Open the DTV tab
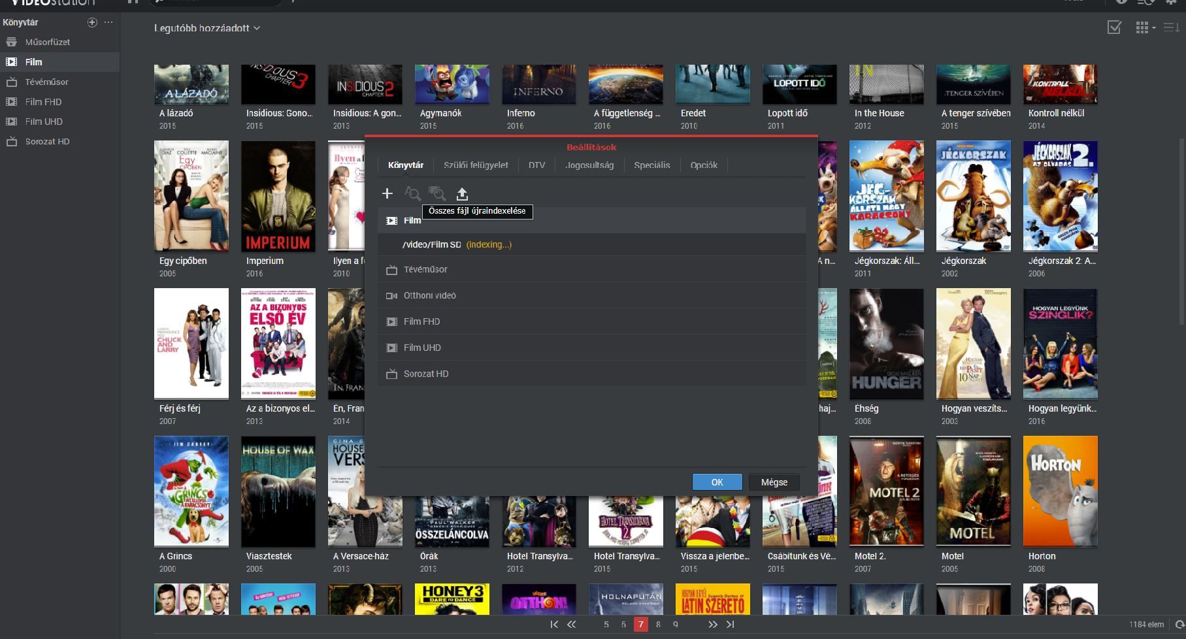 [x=536, y=165]
